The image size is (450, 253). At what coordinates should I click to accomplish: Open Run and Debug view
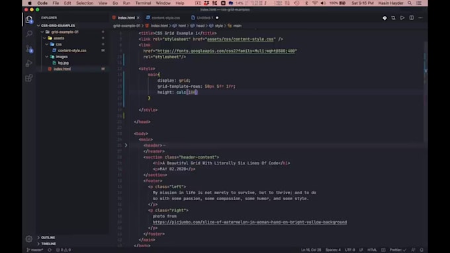pyautogui.click(x=29, y=63)
